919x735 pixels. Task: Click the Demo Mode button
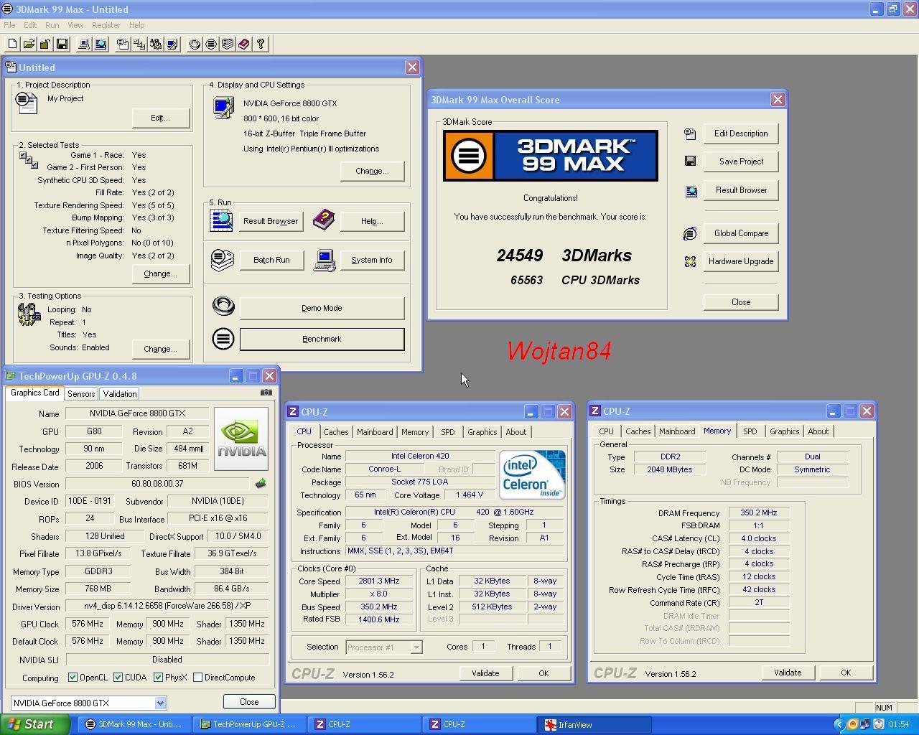322,308
